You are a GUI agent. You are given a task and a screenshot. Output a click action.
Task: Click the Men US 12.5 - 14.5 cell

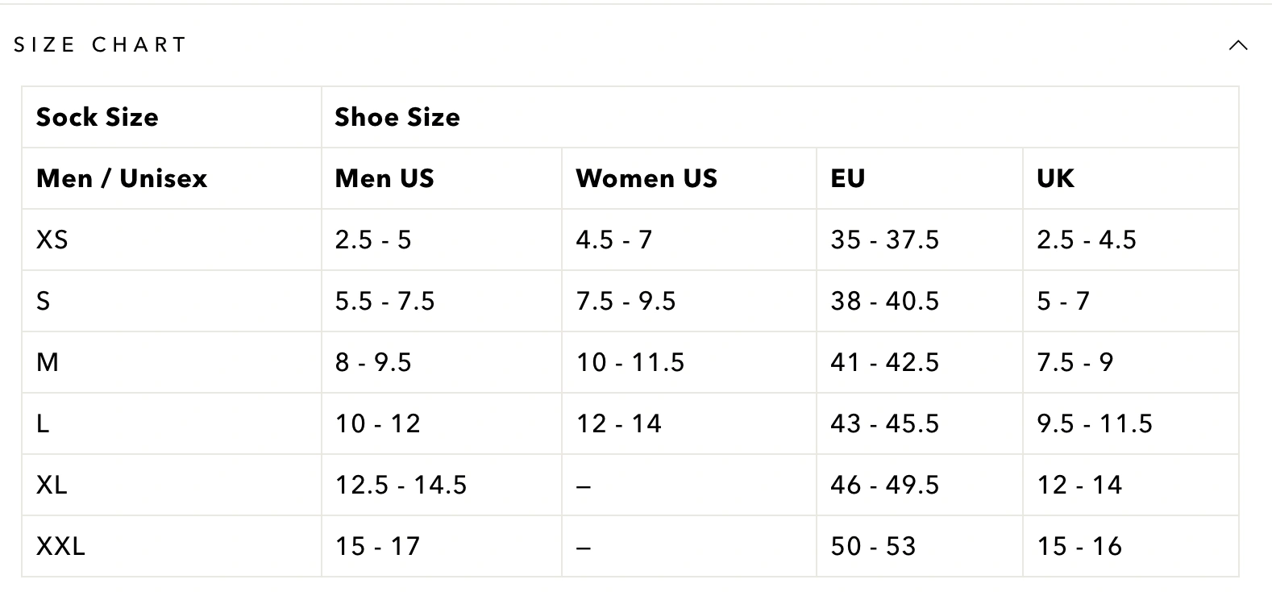[x=442, y=485]
